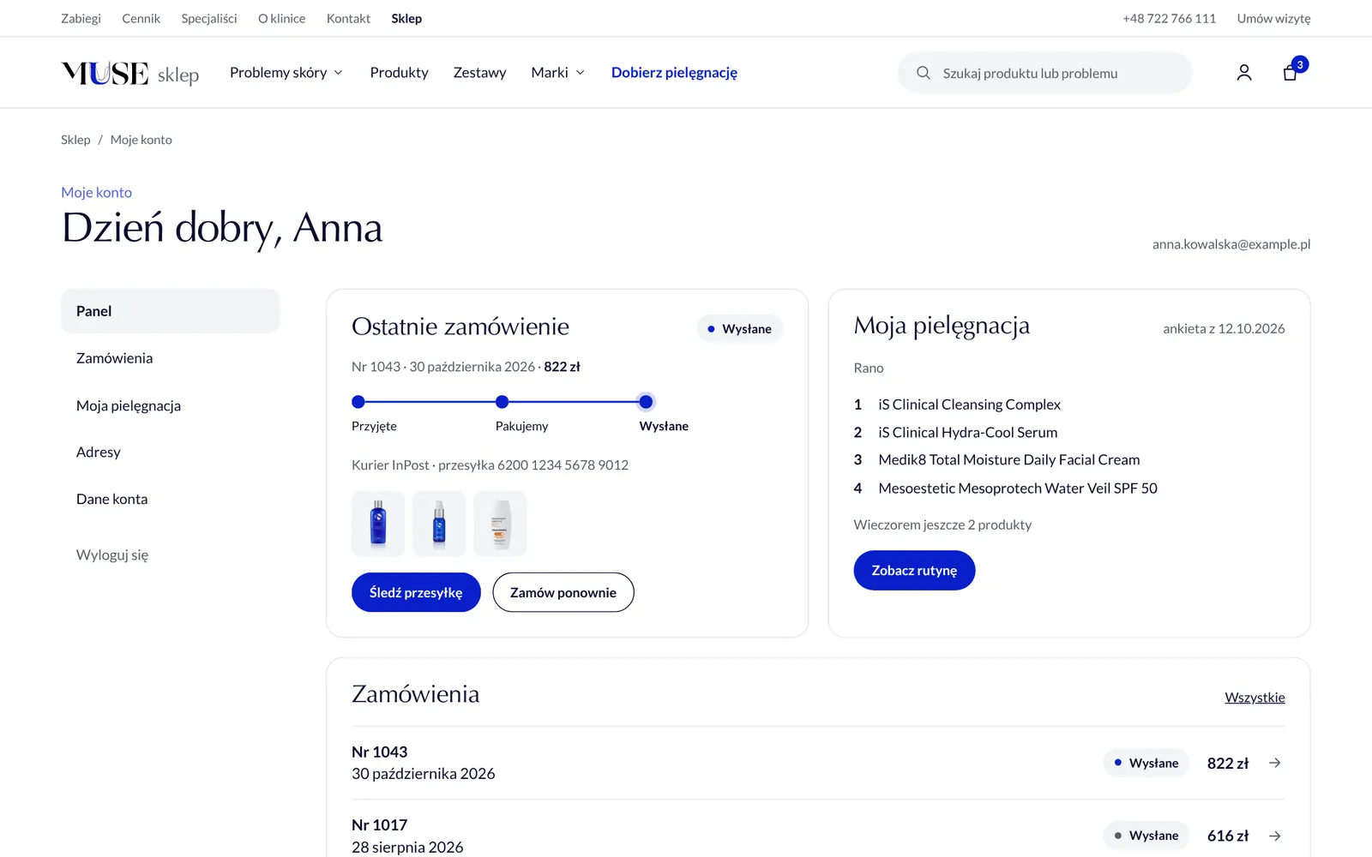Open the user account icon
Screen dimensions: 1372x857
(x=1244, y=73)
